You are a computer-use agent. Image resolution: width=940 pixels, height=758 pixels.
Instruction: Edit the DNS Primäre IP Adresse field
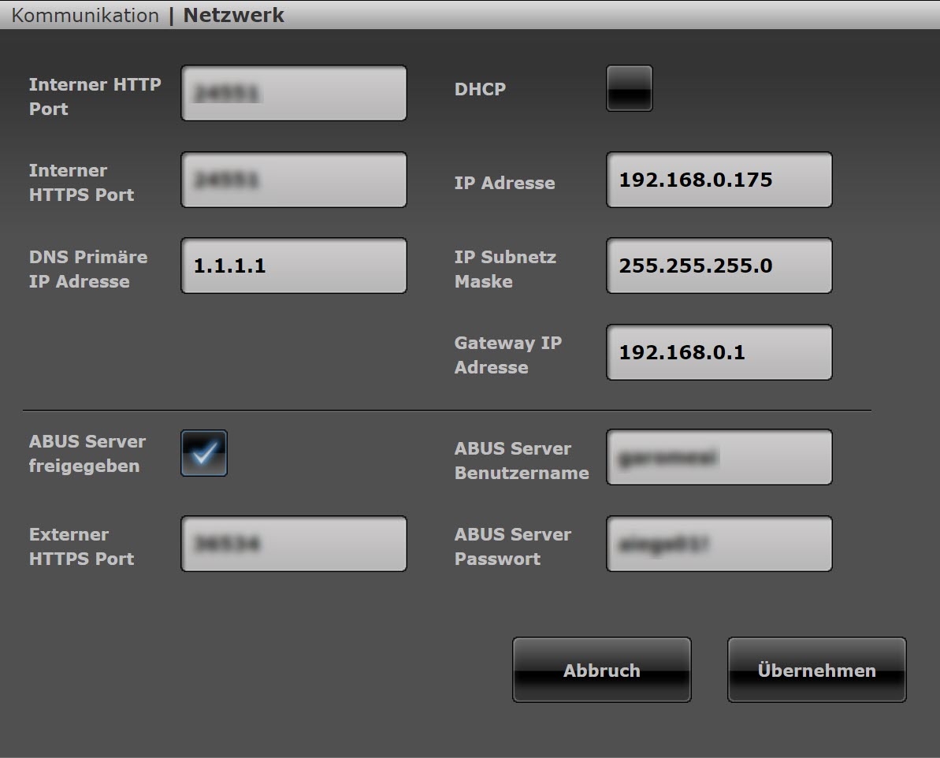coord(294,266)
